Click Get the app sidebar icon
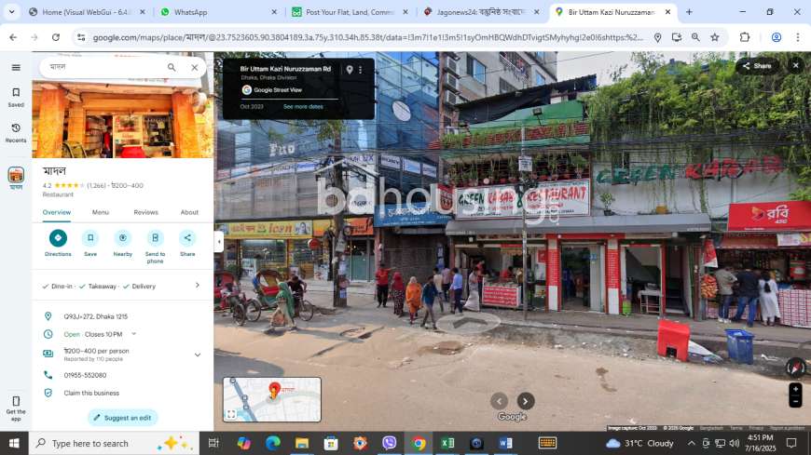 point(16,408)
